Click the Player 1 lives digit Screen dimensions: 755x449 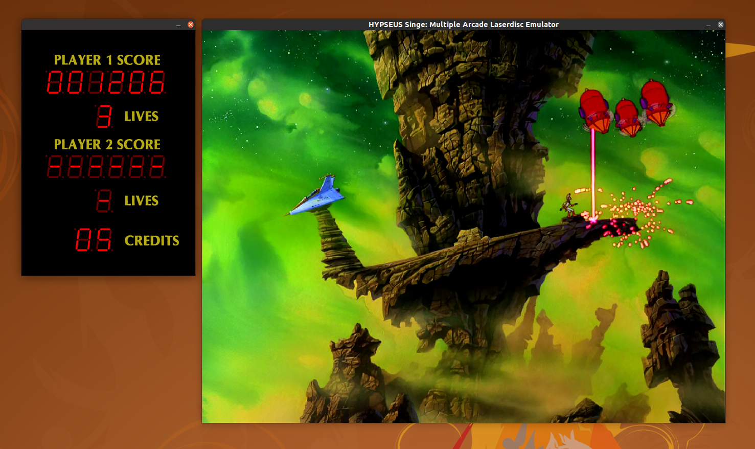coord(104,116)
